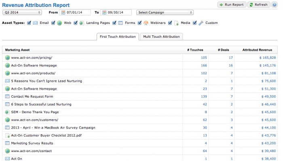Click revenue value $ 43,200
This screenshot has height=161, width=283.
pos(268,143)
